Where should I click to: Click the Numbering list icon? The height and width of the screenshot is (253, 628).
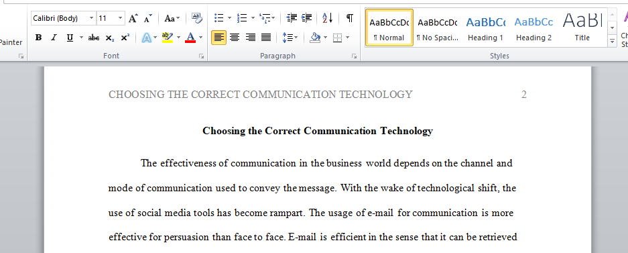[x=242, y=18]
